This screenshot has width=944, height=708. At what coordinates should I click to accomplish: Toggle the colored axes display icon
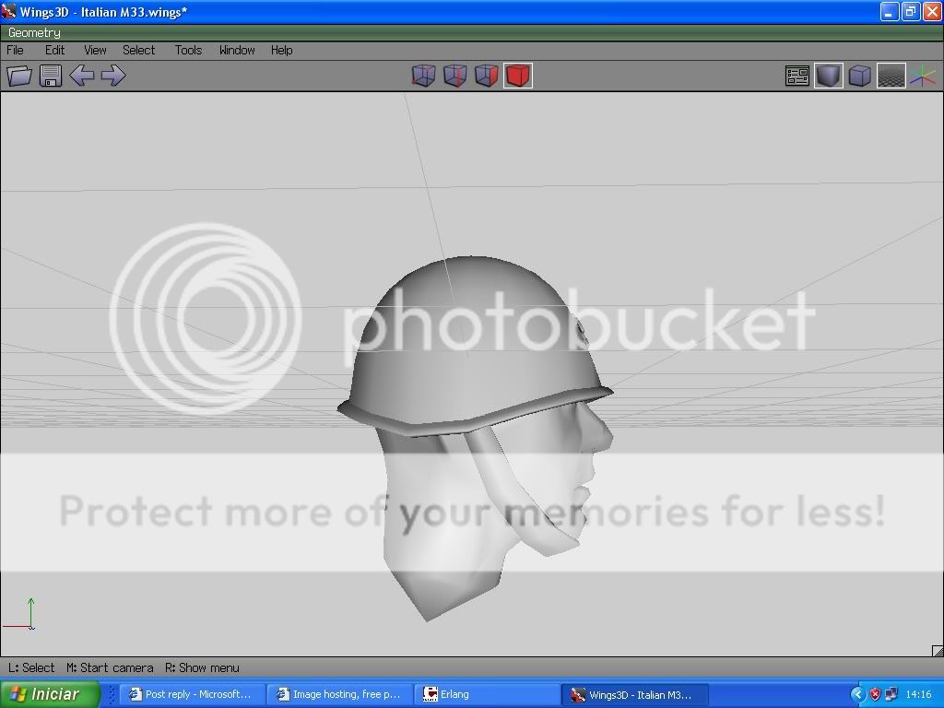[922, 76]
